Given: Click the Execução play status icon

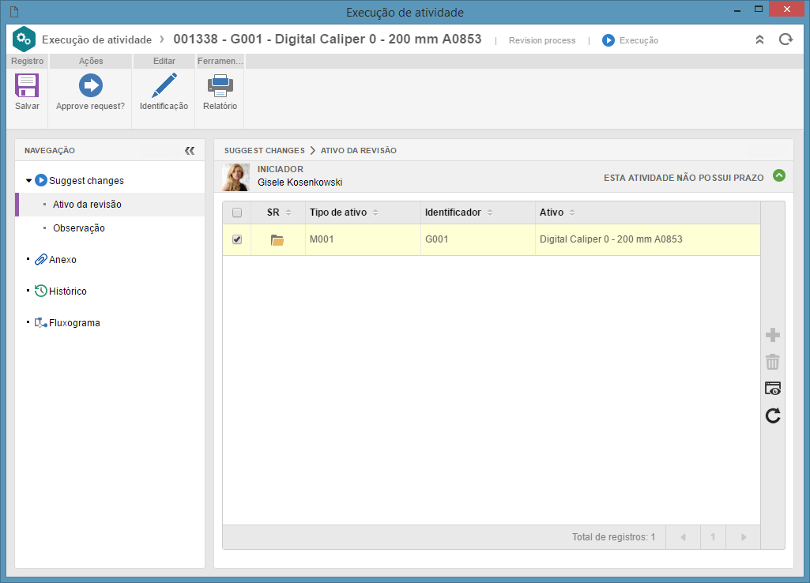Looking at the screenshot, I should pyautogui.click(x=608, y=40).
